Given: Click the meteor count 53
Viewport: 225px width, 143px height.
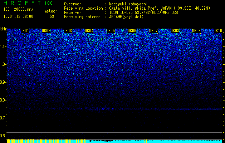Looking at the screenshot, I should coord(52,16).
